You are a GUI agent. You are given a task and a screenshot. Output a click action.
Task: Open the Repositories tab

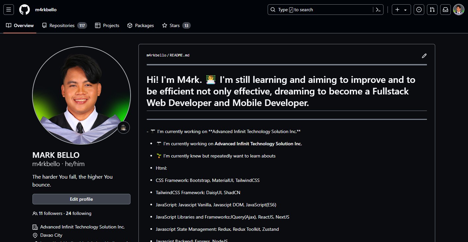click(x=65, y=25)
